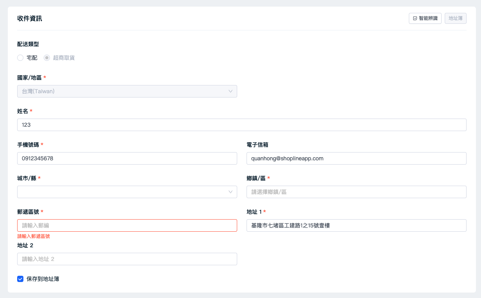Click the 郵遞區號 postal code input
This screenshot has height=298, width=481.
point(127,225)
